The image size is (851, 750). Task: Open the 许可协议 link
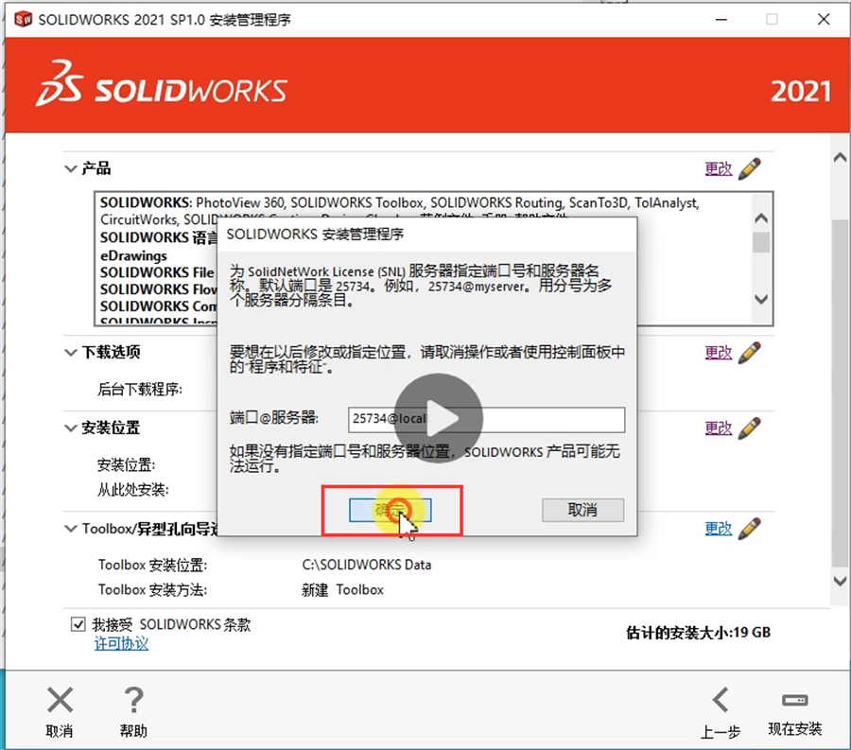(122, 644)
